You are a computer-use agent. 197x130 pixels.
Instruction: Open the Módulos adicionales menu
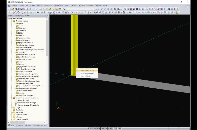click(86, 6)
